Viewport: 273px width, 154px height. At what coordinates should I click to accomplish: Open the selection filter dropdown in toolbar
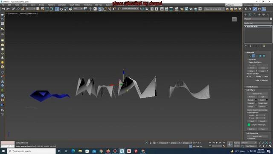point(30,9)
